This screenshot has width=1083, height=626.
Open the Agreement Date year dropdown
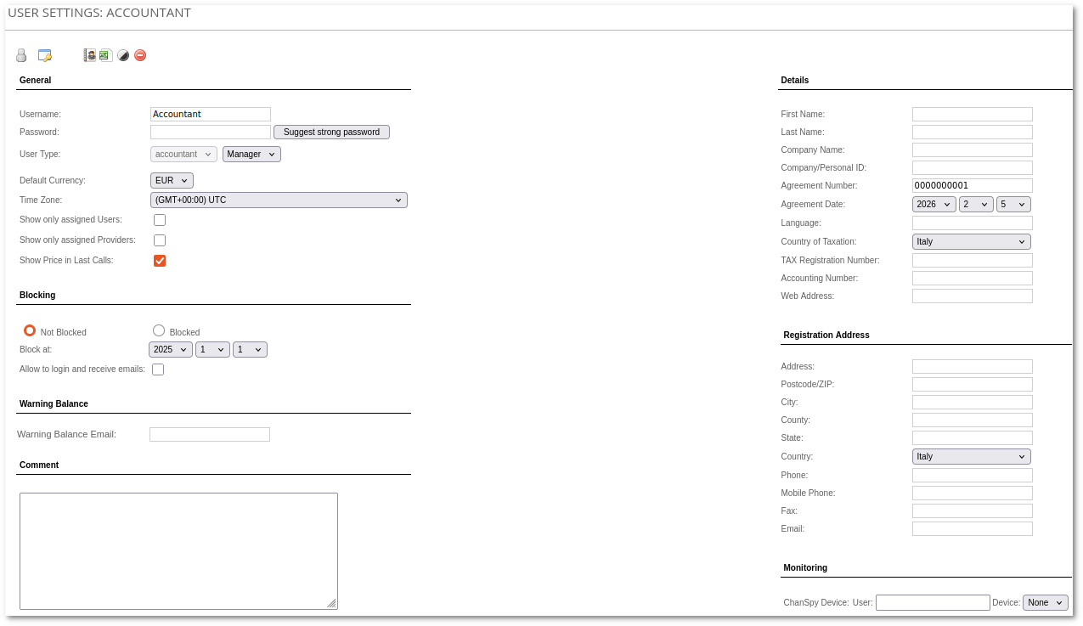[934, 205]
